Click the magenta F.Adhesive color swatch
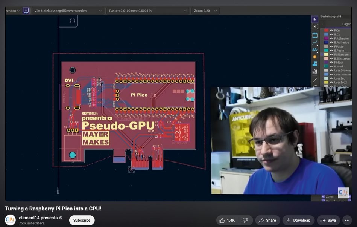The height and width of the screenshot is (227, 357). (x=326, y=38)
